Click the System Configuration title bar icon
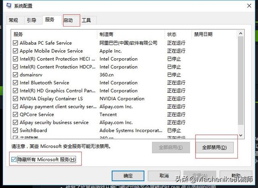This screenshot has width=258, height=188. 9,6
